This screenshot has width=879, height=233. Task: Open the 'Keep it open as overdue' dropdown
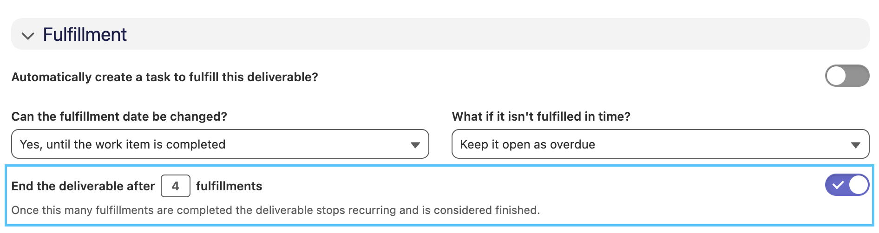(x=660, y=144)
